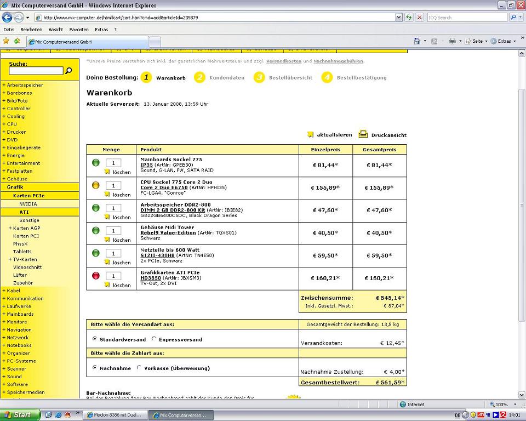Click the Druckansicht printer icon
This screenshot has width=526, height=421.
(363, 134)
